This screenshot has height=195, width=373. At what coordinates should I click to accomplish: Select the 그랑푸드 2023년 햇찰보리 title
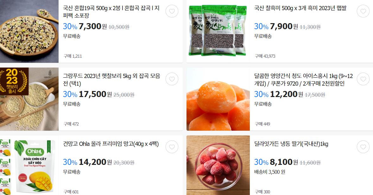(111, 80)
